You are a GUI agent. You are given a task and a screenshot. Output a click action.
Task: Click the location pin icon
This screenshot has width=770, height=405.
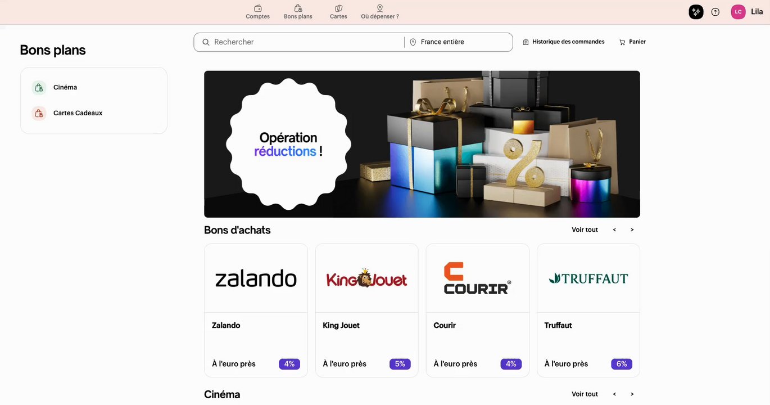413,42
